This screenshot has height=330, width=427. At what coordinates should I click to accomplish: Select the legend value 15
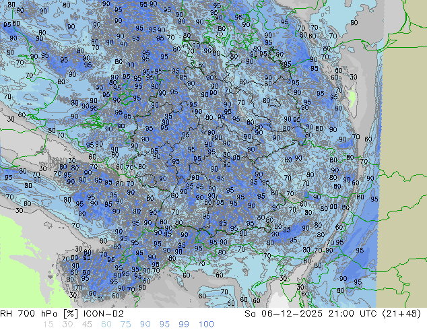(48, 325)
